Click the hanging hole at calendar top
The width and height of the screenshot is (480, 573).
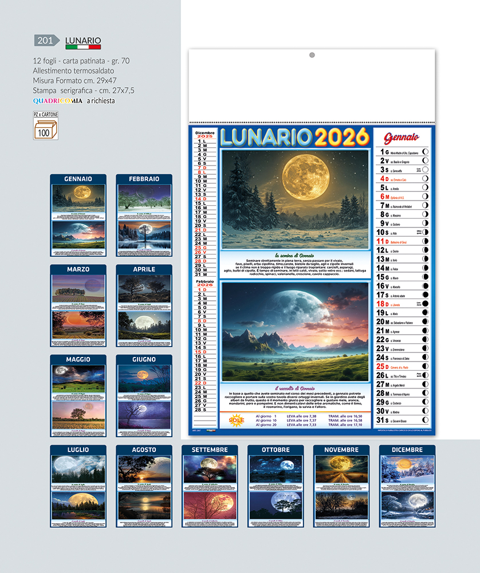312,55
